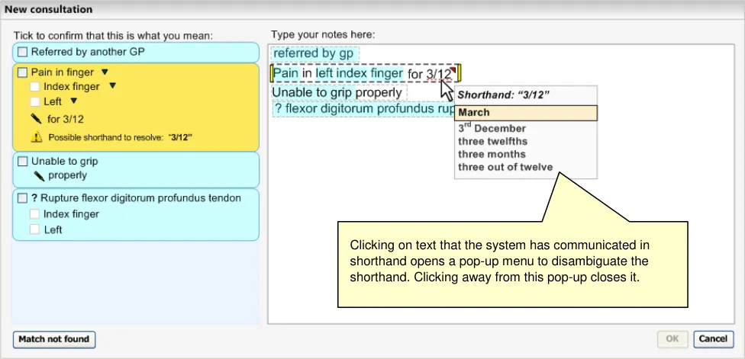Expand the 'Pain in finger' dropdown arrow
Viewport: 745px width, 359px height.
(105, 72)
